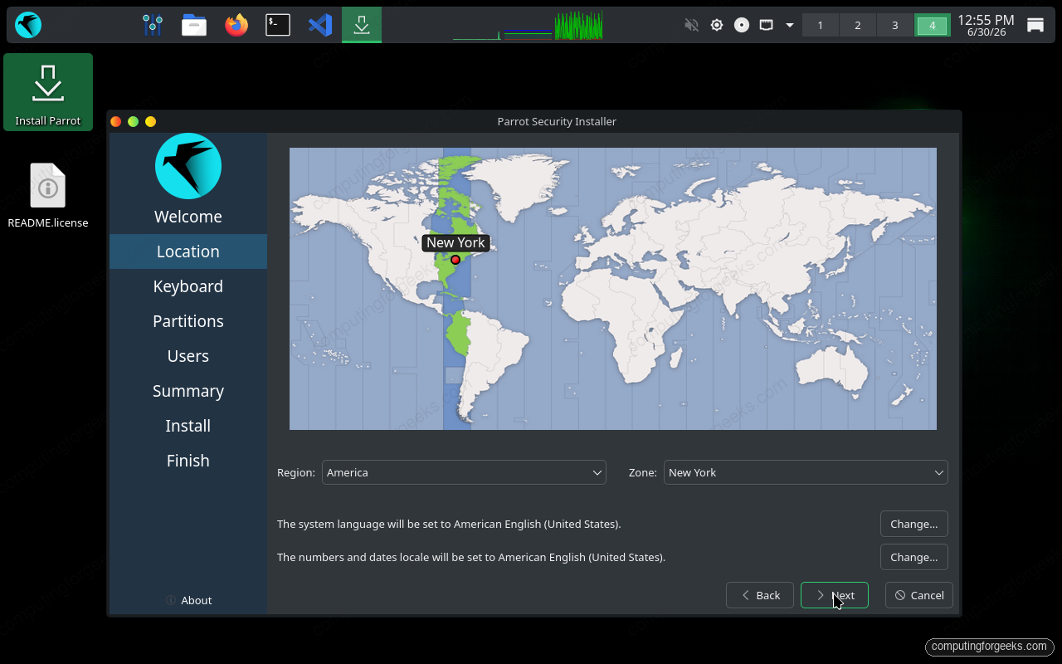The height and width of the screenshot is (664, 1062).
Task: Click the red New York map marker
Action: (x=455, y=260)
